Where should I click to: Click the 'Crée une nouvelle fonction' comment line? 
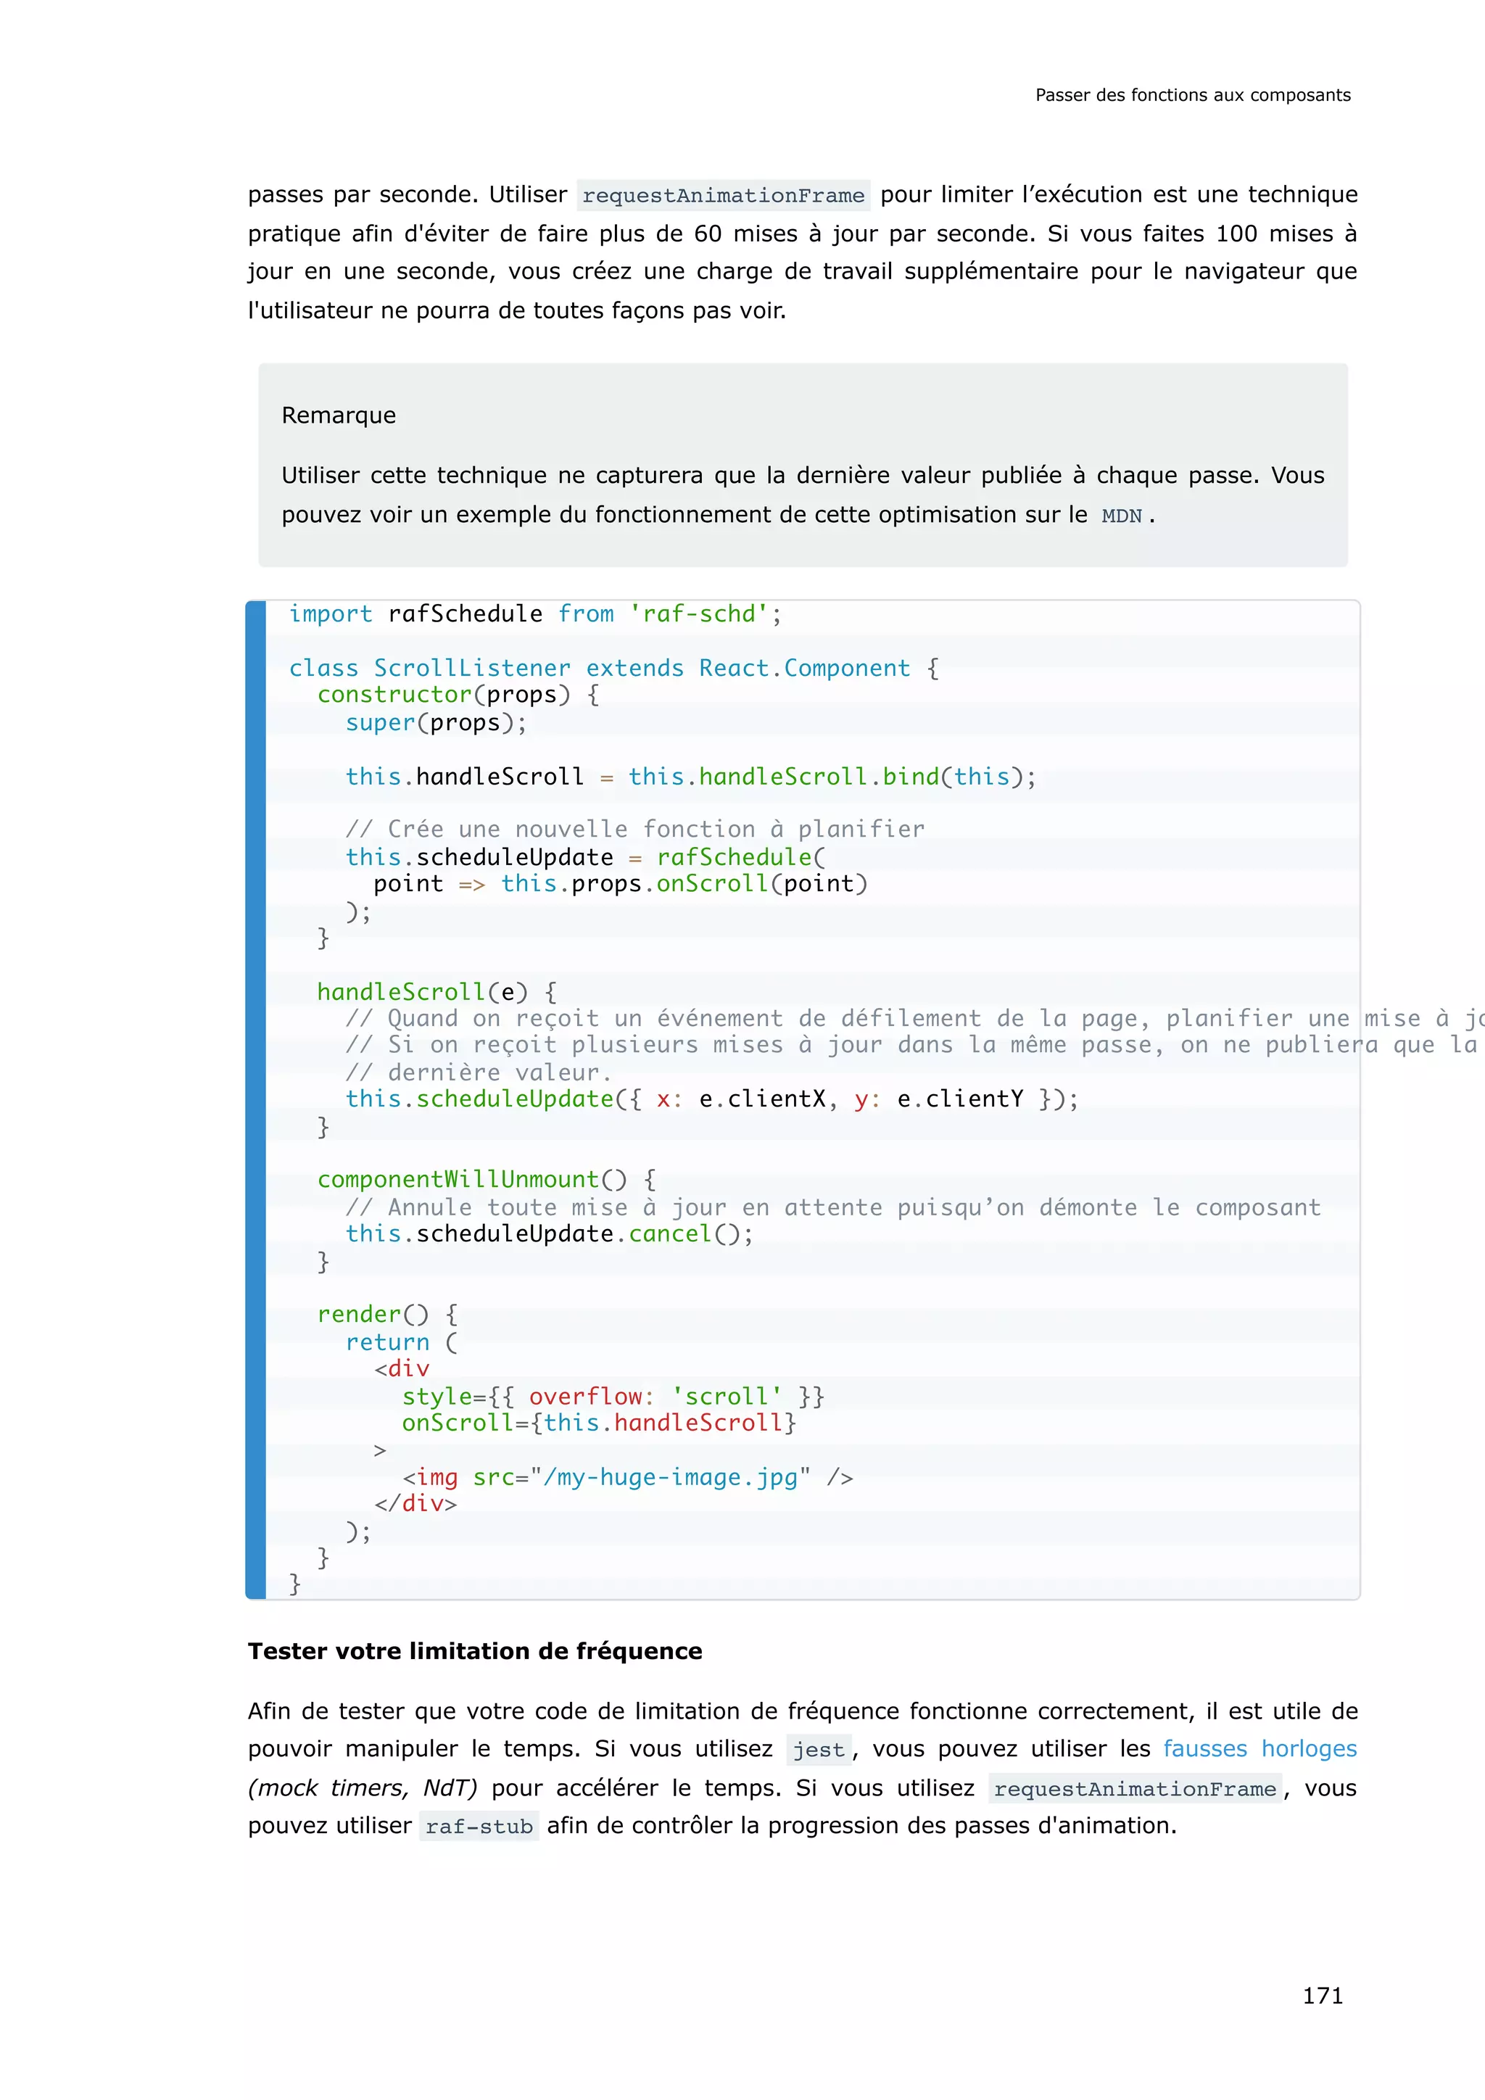coord(634,829)
